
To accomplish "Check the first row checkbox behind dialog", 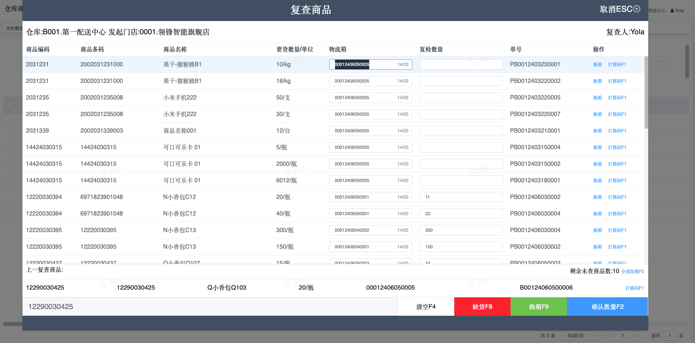I will point(10,124).
